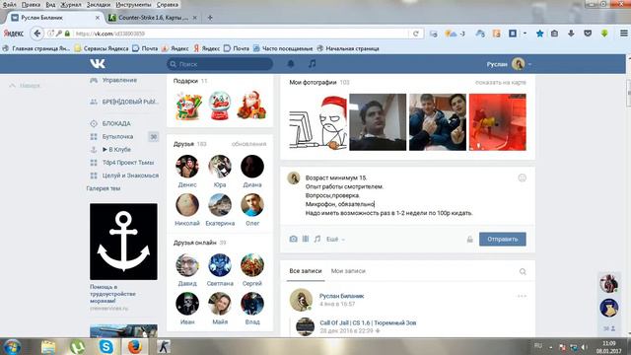Click the RU language indicator in tray
The width and height of the screenshot is (631, 355).
pyautogui.click(x=538, y=346)
